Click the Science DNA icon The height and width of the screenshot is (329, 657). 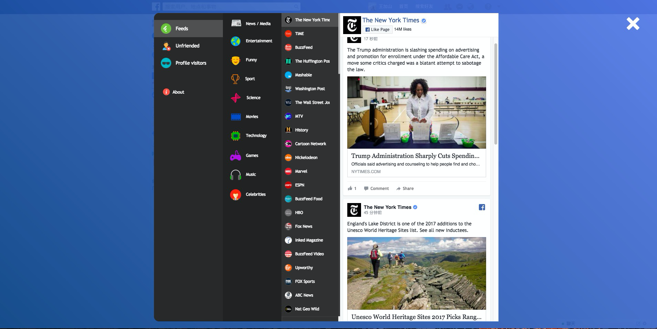click(236, 98)
